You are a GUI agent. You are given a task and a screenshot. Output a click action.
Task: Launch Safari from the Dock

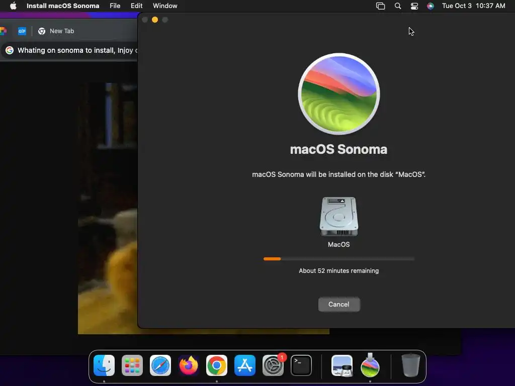click(x=160, y=365)
